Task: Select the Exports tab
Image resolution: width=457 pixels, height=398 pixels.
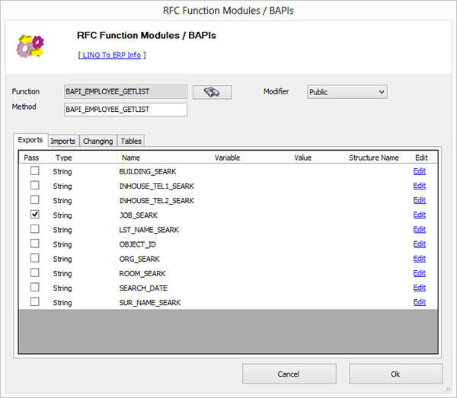Action: pos(30,141)
